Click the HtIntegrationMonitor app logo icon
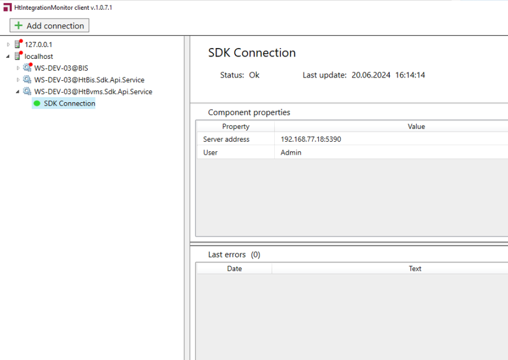The width and height of the screenshot is (508, 360). click(x=7, y=8)
